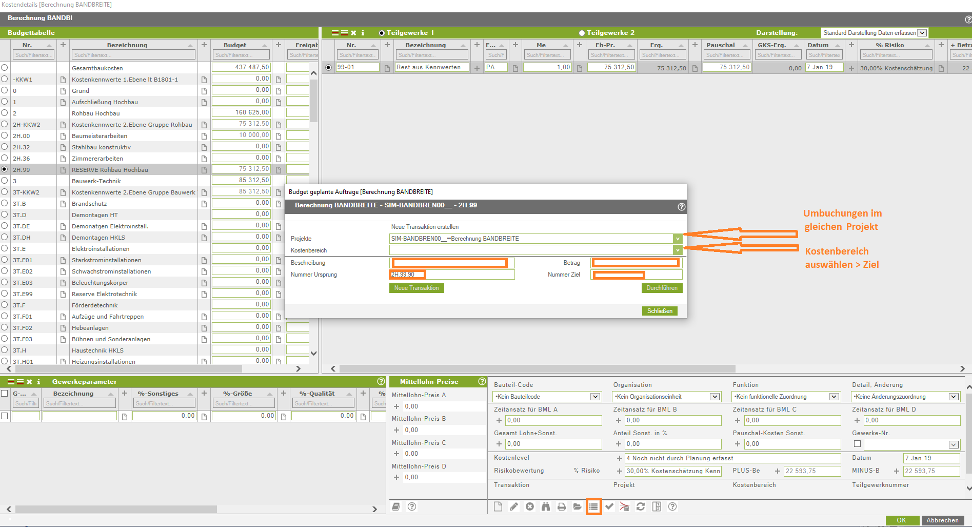Image resolution: width=972 pixels, height=527 pixels.
Task: Click the book icon under Mittellohn-Preise
Action: pyautogui.click(x=396, y=506)
